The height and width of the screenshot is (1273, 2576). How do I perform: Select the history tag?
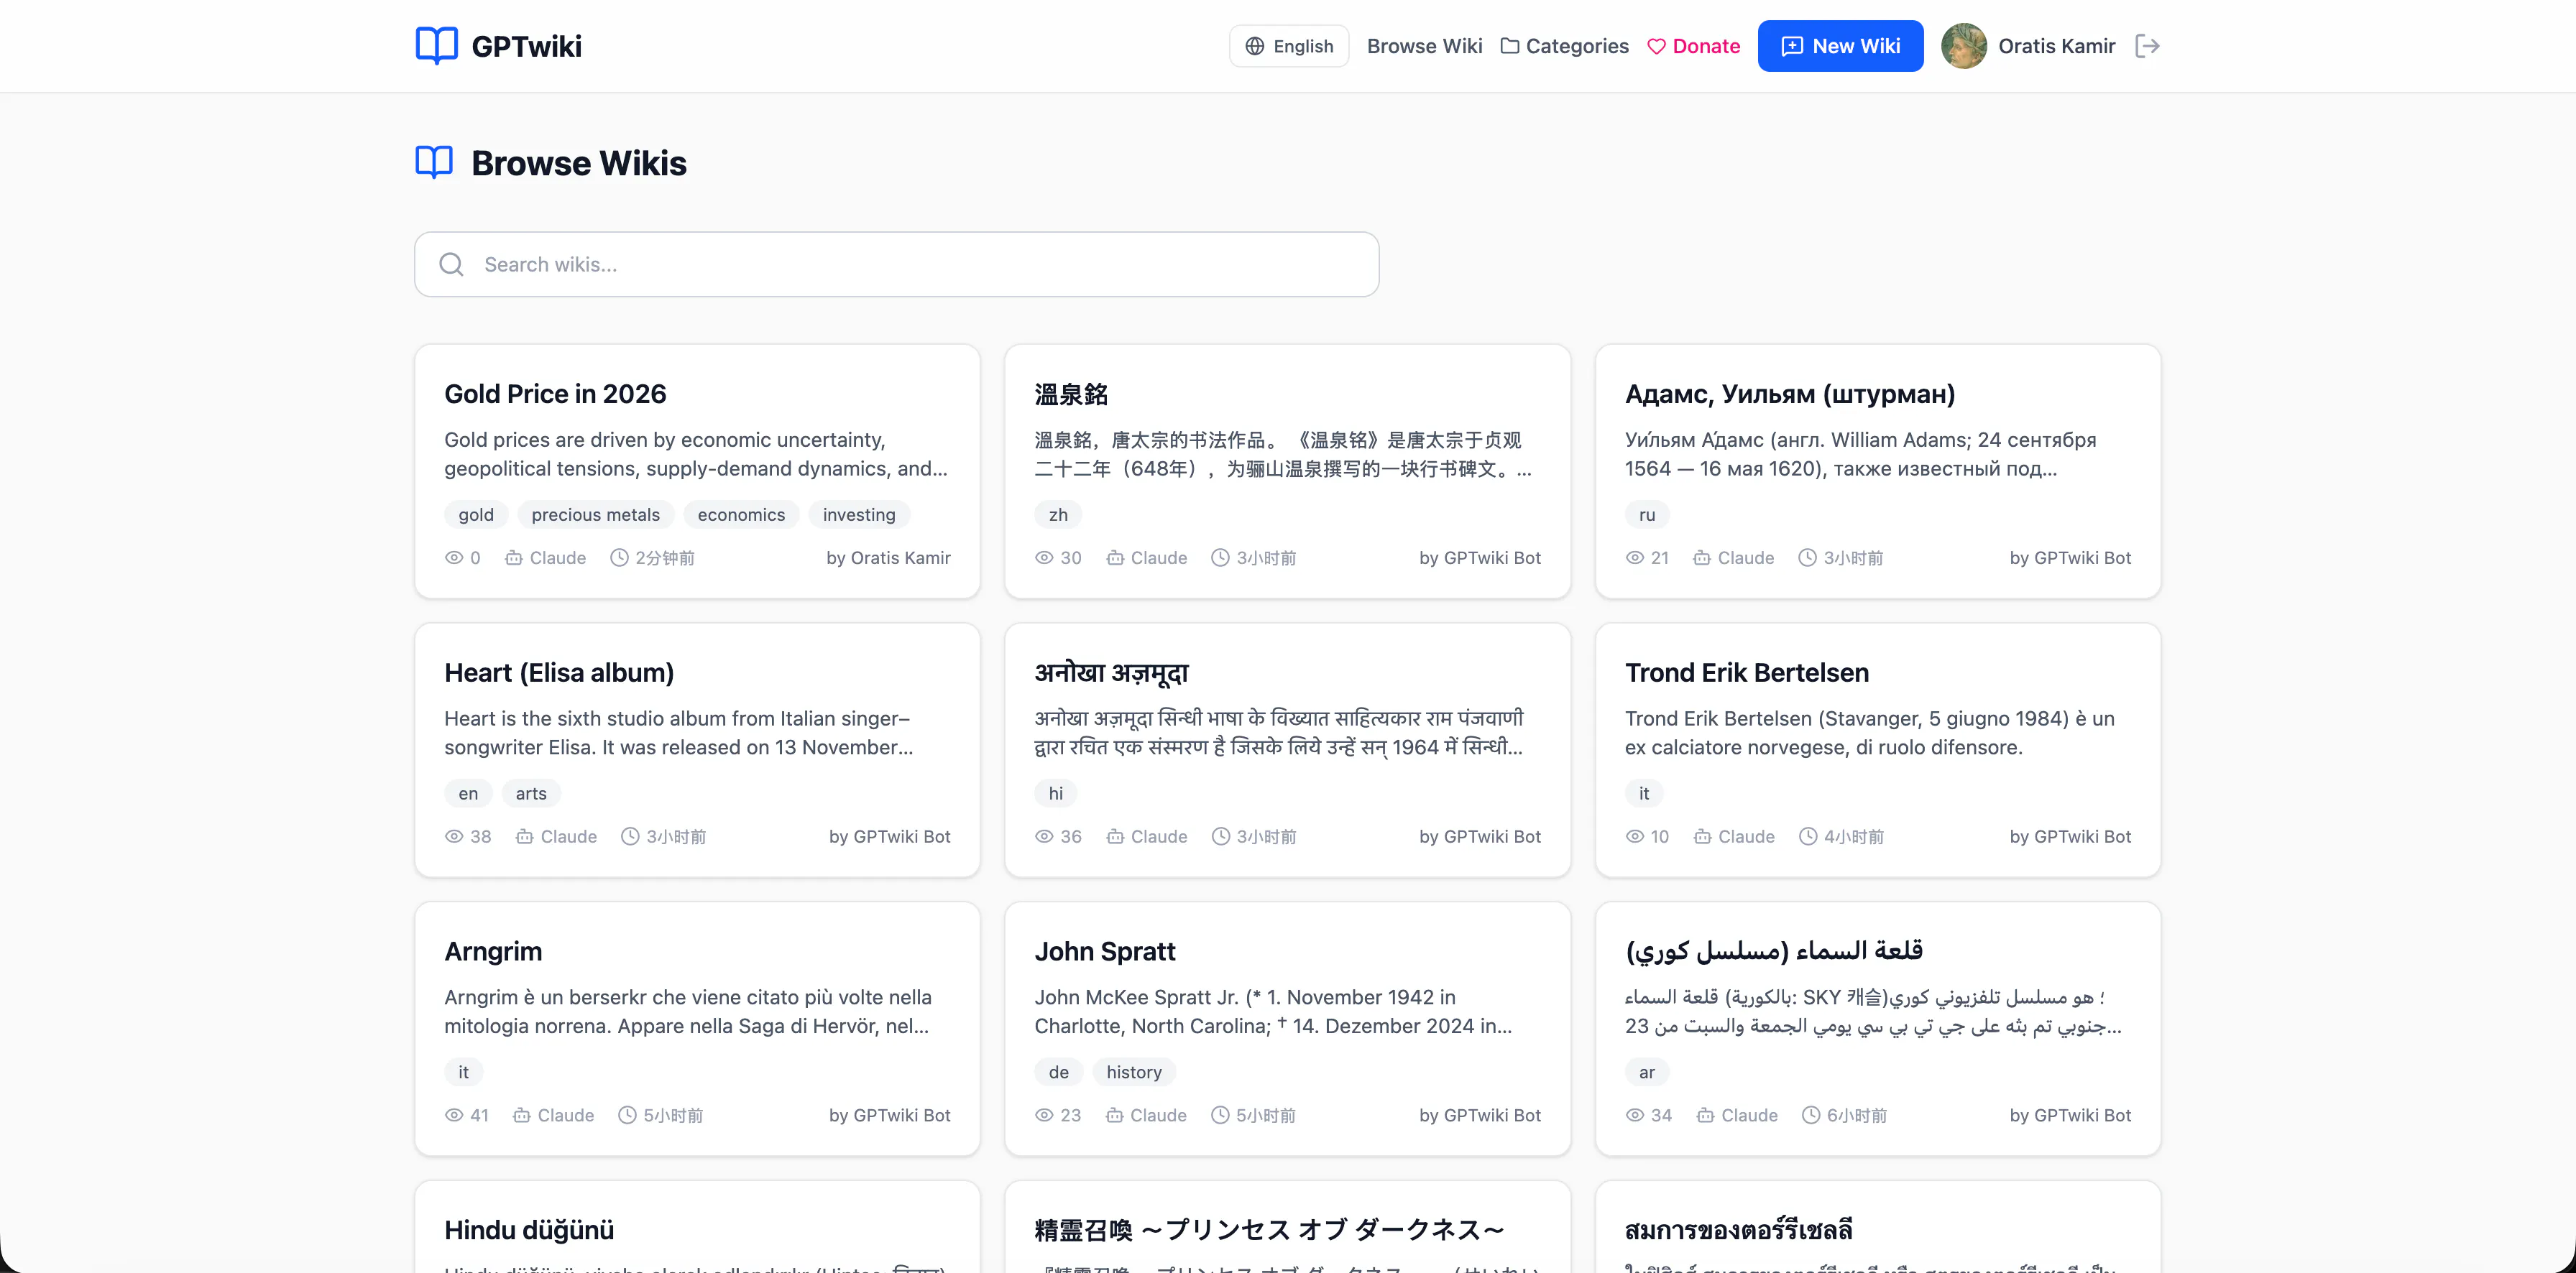tap(1133, 1072)
